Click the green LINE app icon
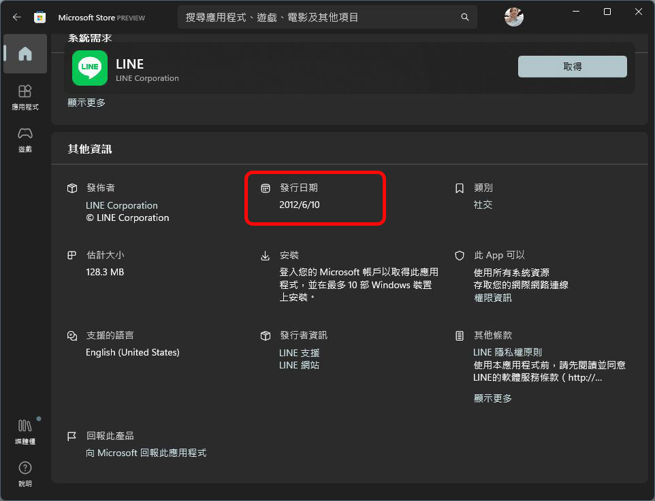 (x=90, y=67)
